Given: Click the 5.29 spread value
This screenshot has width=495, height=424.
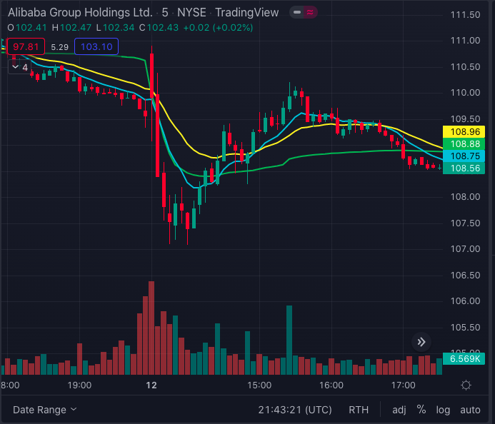Looking at the screenshot, I should pos(60,47).
